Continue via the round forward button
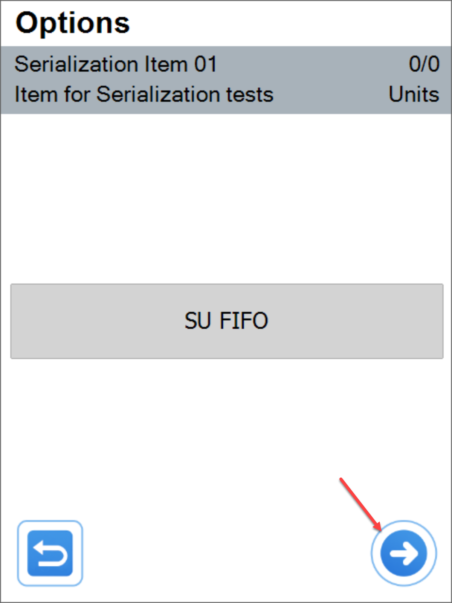Viewport: 452px width, 603px height. [403, 553]
